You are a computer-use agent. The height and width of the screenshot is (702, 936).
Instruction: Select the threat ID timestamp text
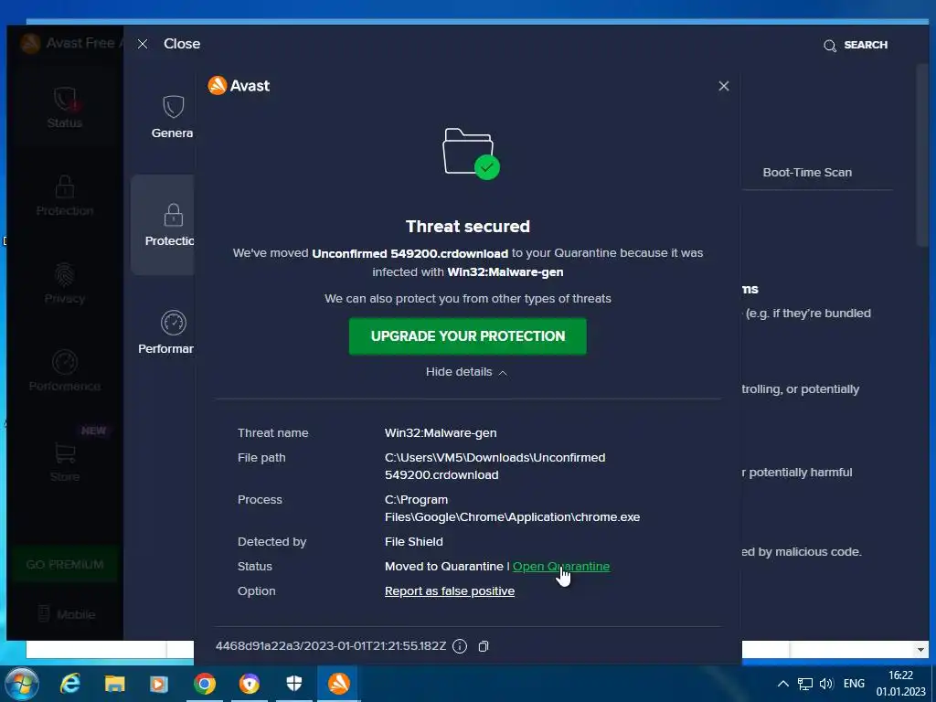(331, 646)
